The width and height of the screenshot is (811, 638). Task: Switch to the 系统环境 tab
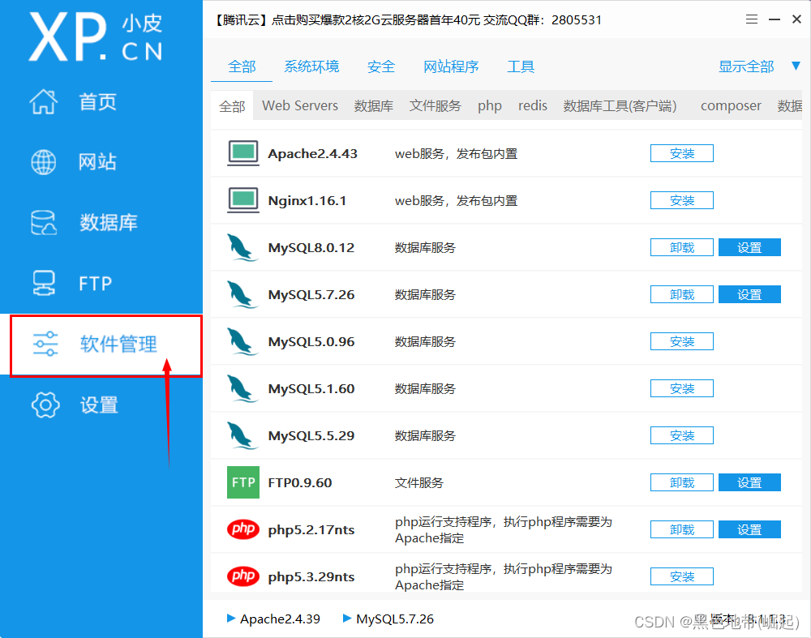tap(311, 66)
